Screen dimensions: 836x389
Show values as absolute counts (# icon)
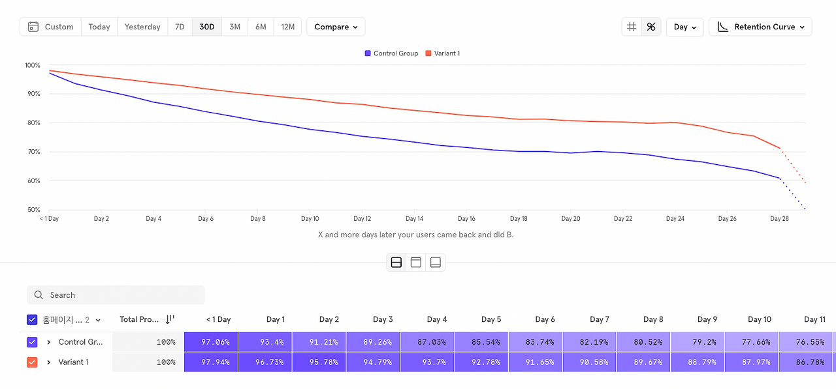(x=632, y=27)
